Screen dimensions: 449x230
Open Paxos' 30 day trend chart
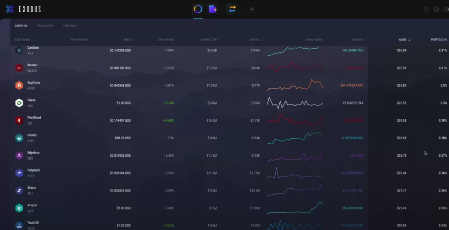(x=295, y=103)
